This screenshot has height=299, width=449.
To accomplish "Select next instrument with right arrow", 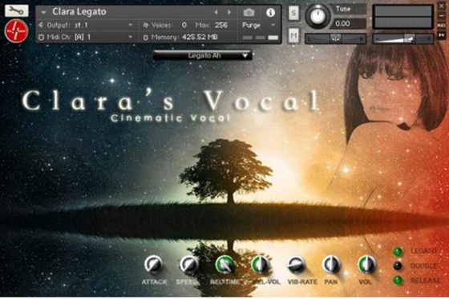I will [x=229, y=12].
